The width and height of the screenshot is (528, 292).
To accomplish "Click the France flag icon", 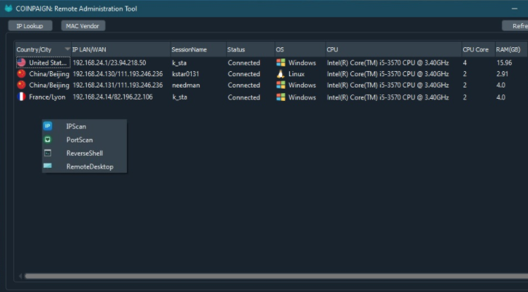I will point(22,97).
